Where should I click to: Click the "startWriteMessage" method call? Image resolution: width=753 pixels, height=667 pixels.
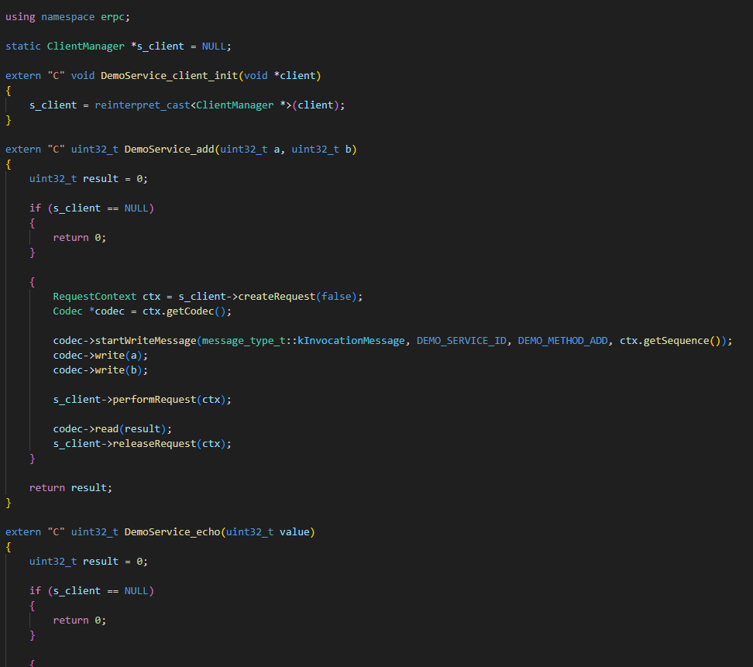click(146, 340)
